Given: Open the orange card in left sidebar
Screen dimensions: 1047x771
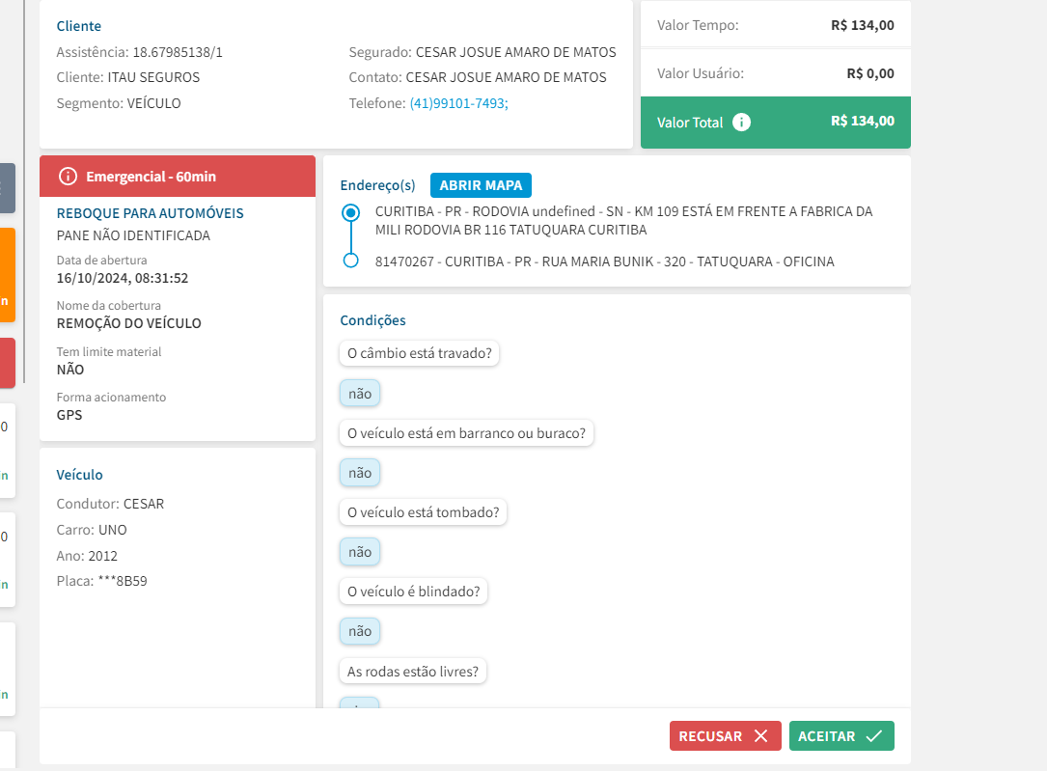Looking at the screenshot, I should point(7,275).
